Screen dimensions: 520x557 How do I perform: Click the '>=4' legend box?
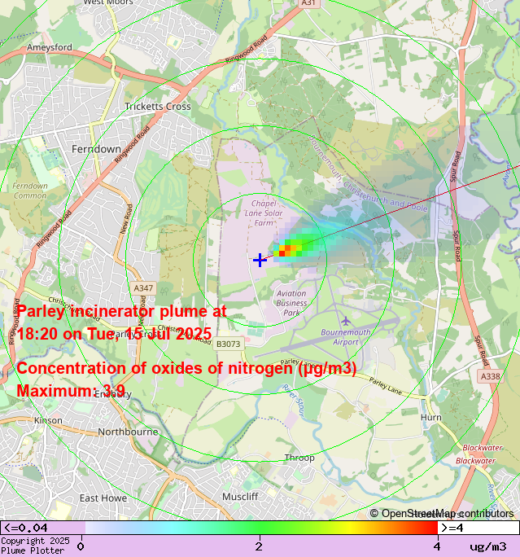pos(478,528)
